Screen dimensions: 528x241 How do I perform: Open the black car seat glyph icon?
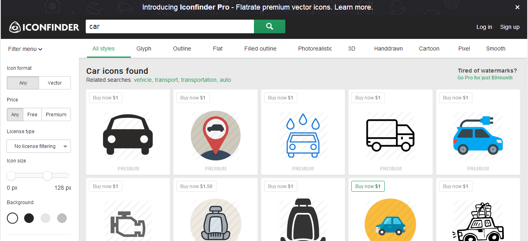click(303, 220)
